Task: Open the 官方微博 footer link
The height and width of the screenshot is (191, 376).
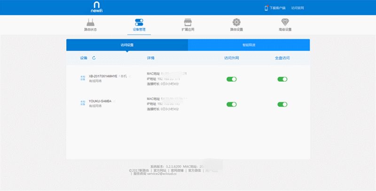Action: tap(177, 170)
